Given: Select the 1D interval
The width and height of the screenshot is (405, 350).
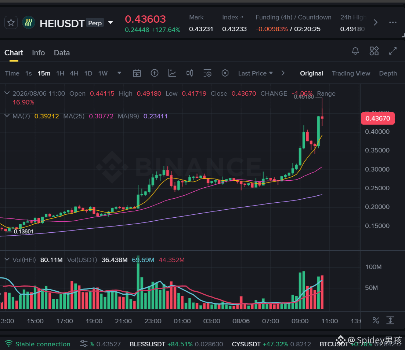Looking at the screenshot, I should (x=88, y=73).
